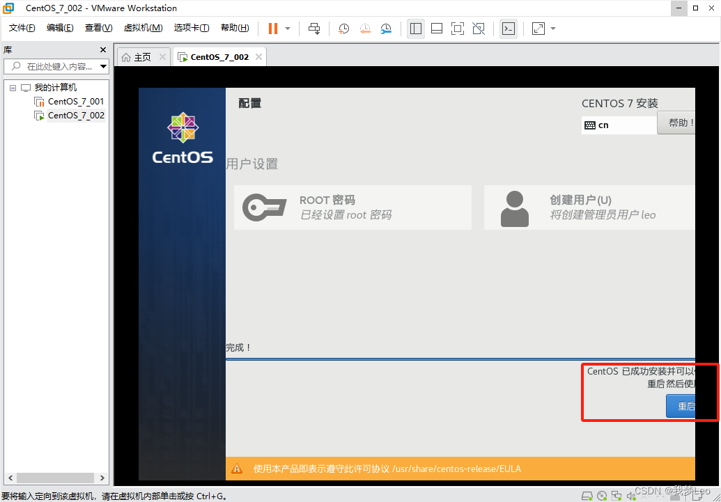Image resolution: width=721 pixels, height=502 pixels.
Task: Close the CentOS_7_002 tab
Action: click(x=258, y=57)
